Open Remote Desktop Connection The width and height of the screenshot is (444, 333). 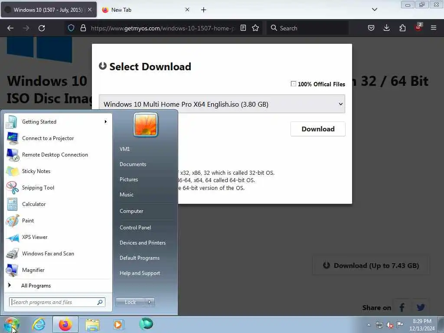pyautogui.click(x=58, y=155)
